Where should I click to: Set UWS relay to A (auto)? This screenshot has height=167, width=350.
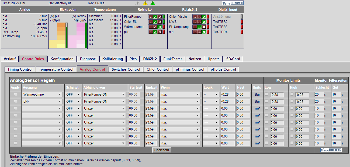(x=199, y=22)
